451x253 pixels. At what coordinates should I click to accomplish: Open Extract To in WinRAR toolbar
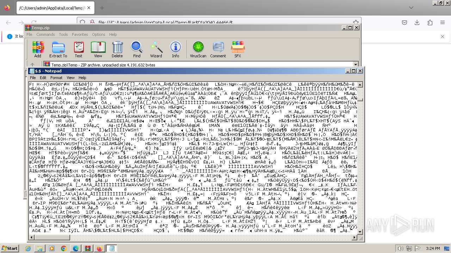tap(58, 49)
